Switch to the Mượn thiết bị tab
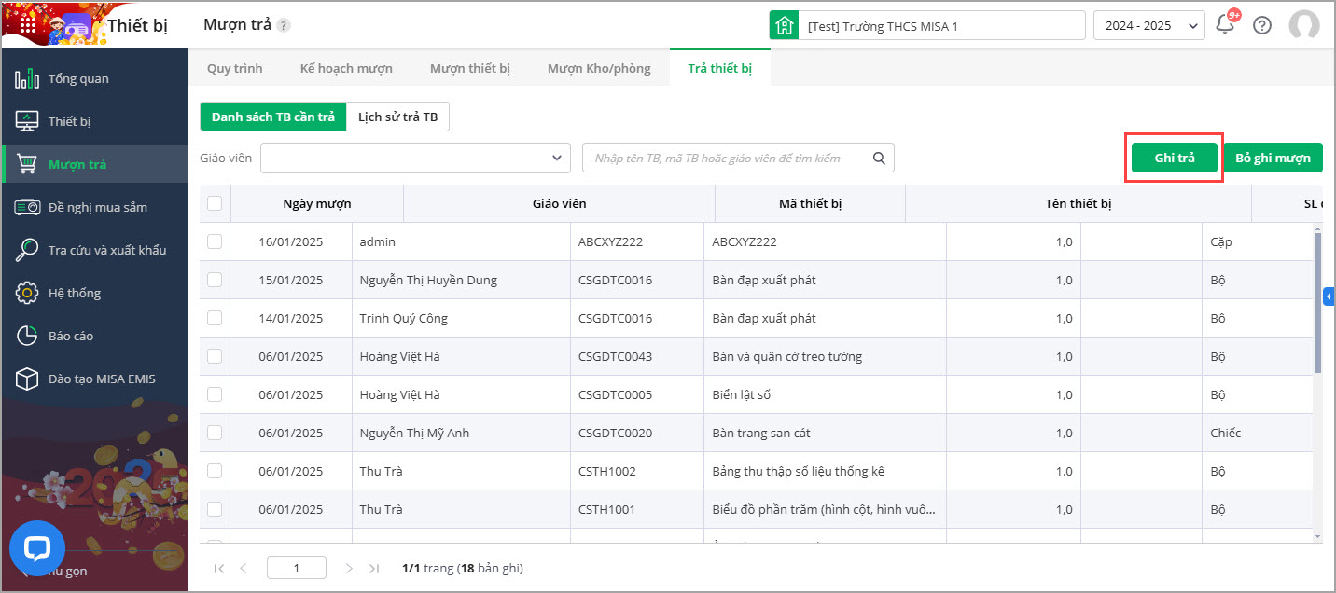The height and width of the screenshot is (593, 1336). click(469, 68)
